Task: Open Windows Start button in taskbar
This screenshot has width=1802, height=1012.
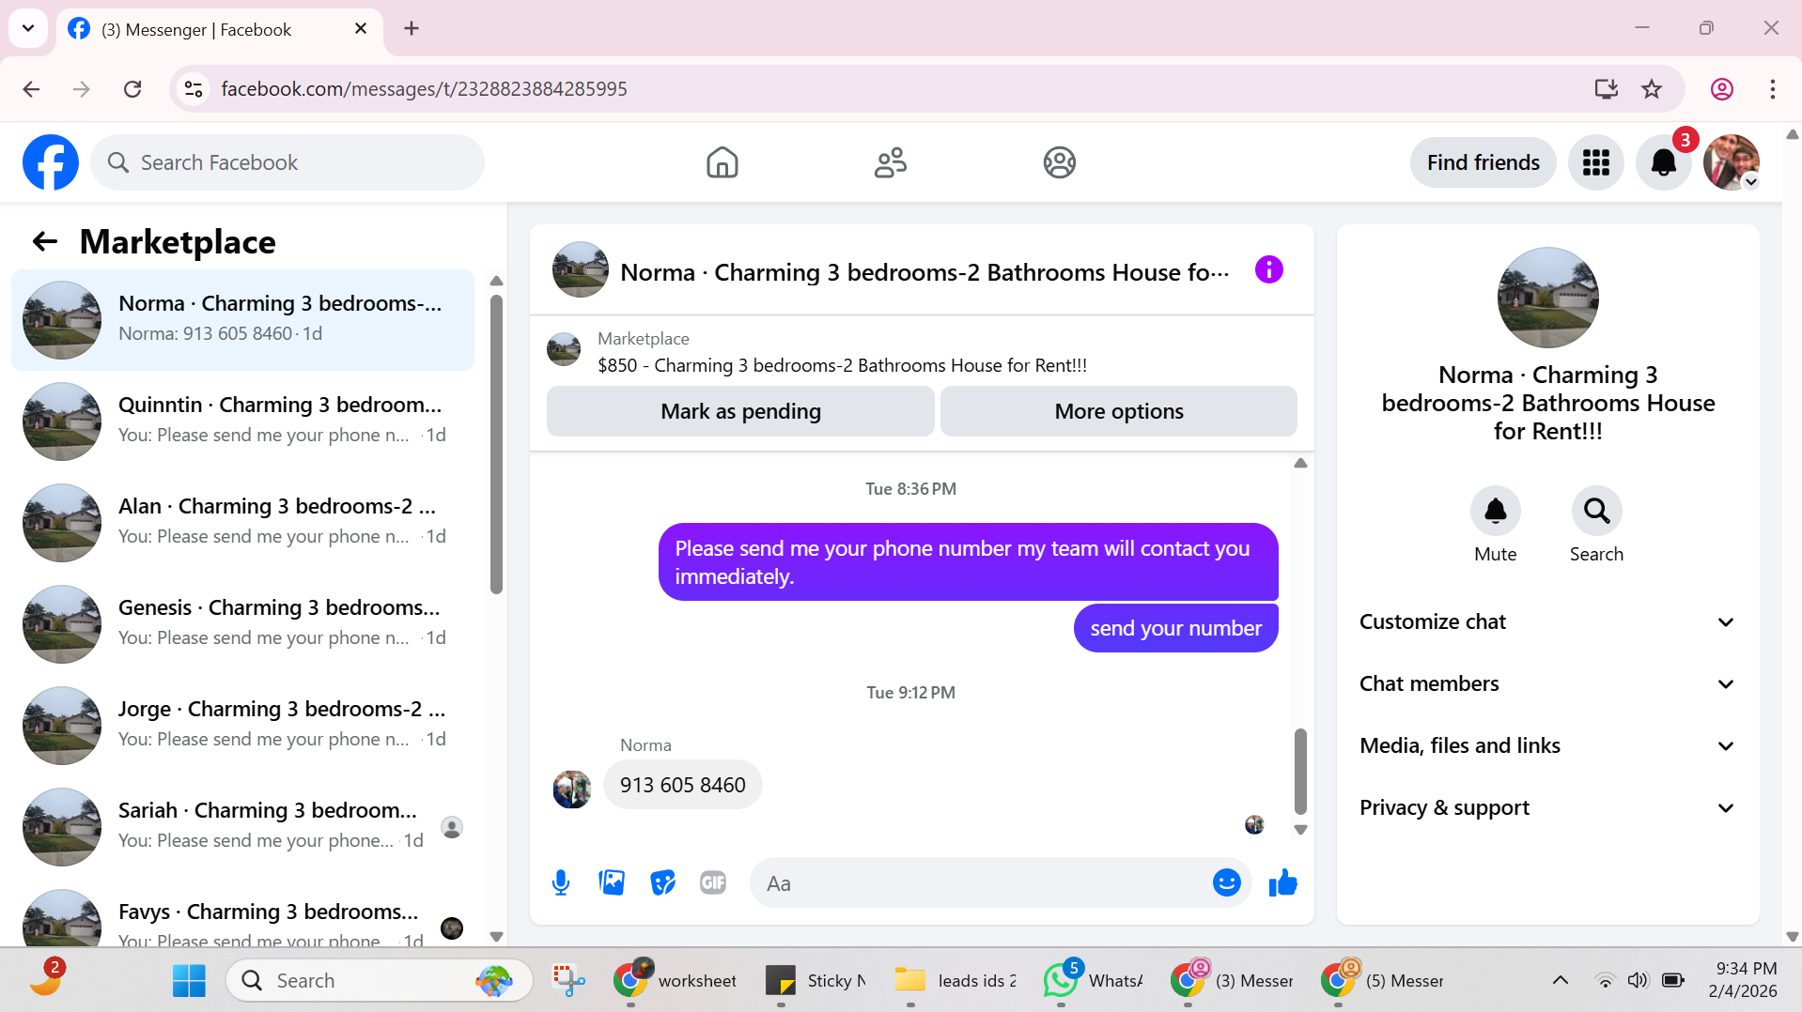Action: click(189, 980)
